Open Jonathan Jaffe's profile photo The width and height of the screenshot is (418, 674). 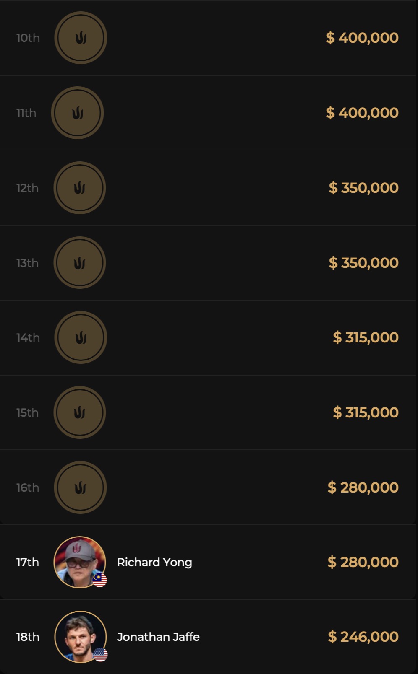pyautogui.click(x=80, y=636)
